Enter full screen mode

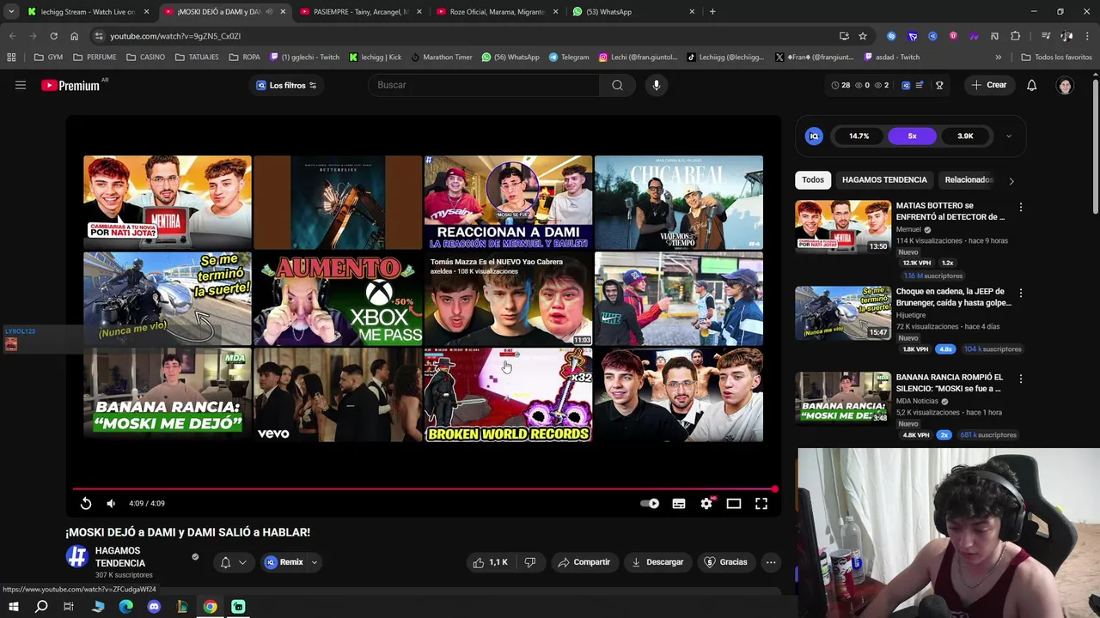coord(761,504)
